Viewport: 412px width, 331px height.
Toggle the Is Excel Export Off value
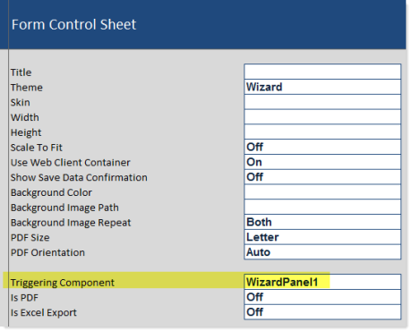(322, 312)
